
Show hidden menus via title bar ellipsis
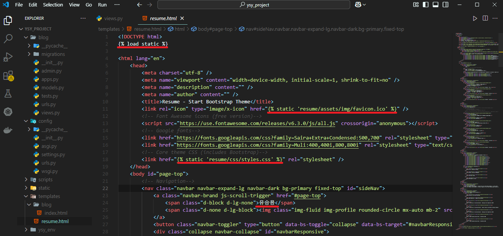coord(116,5)
